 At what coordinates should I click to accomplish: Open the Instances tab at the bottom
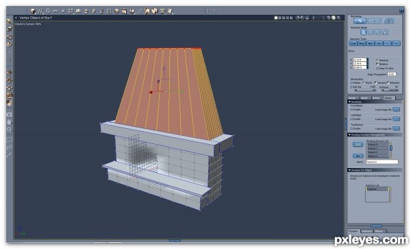pos(366,231)
